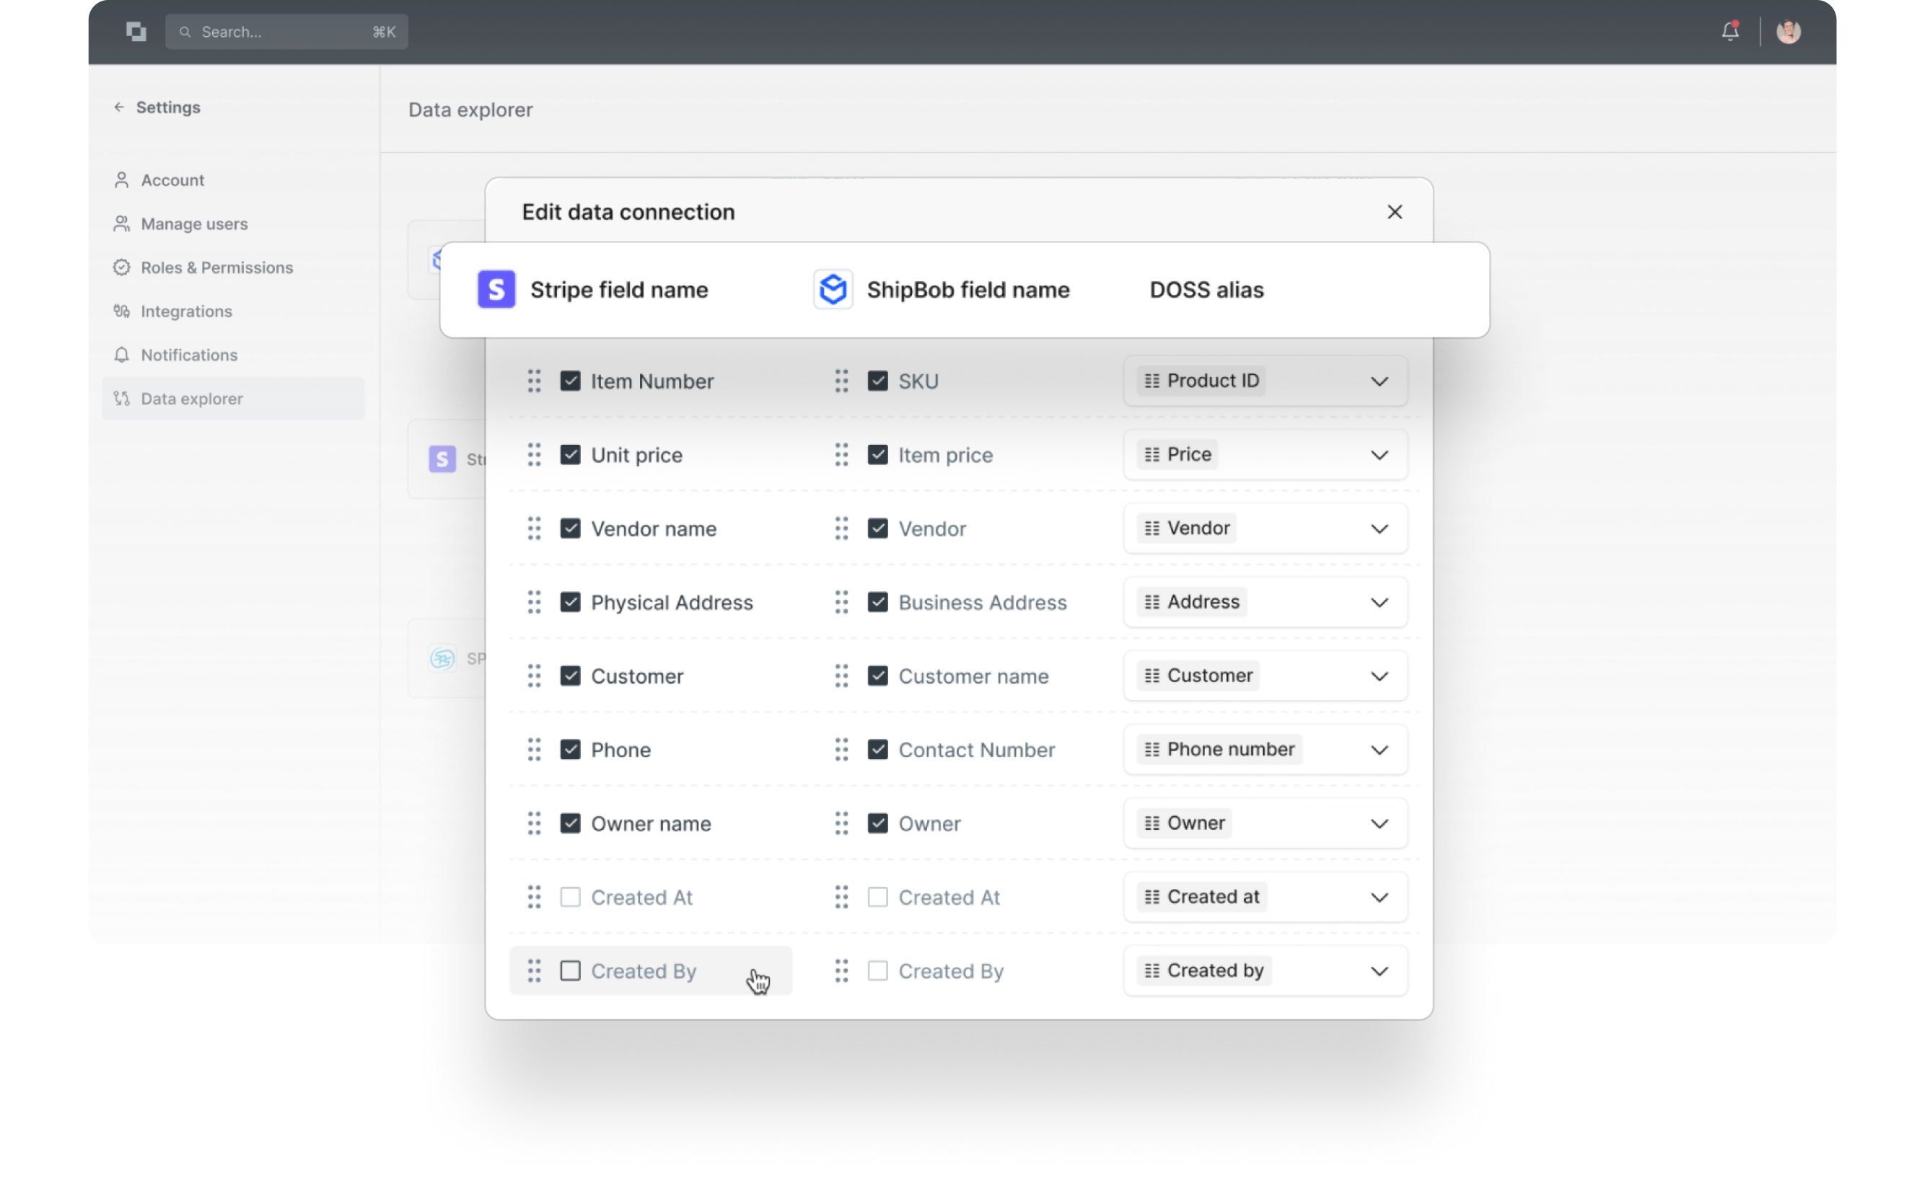Uncheck the Stripe Unit price checkbox
This screenshot has height=1181, width=1930.
pyautogui.click(x=570, y=455)
